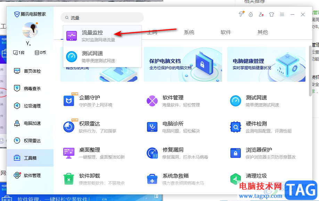Click 实时监测网络流量 subtitle
This screenshot has height=201, width=319.
98,40
